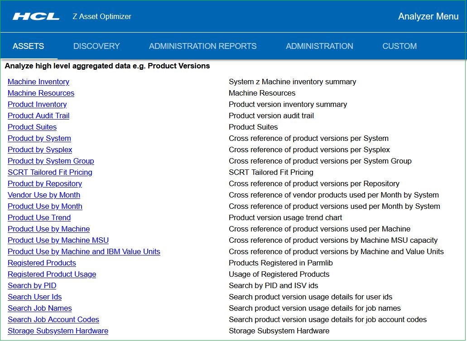Open the Machine Inventory link
467x342 pixels.
39,82
